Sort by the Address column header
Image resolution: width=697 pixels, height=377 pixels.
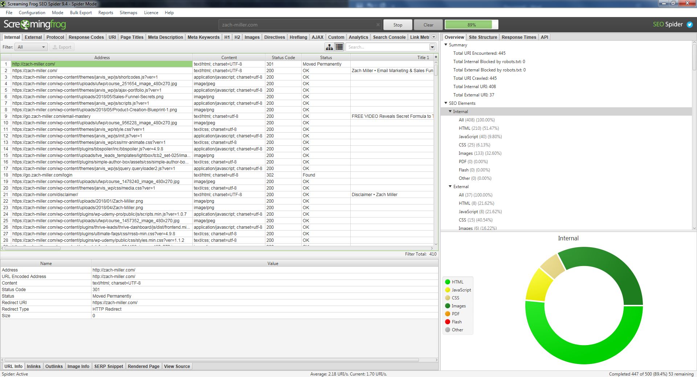click(102, 57)
